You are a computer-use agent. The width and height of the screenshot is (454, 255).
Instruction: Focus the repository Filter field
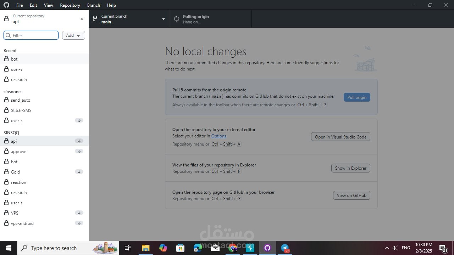(31, 35)
